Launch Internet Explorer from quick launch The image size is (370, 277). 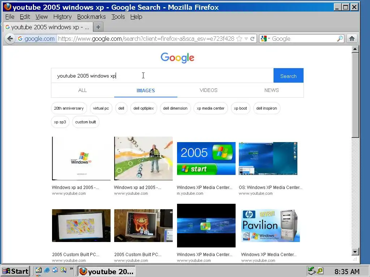pos(47,270)
